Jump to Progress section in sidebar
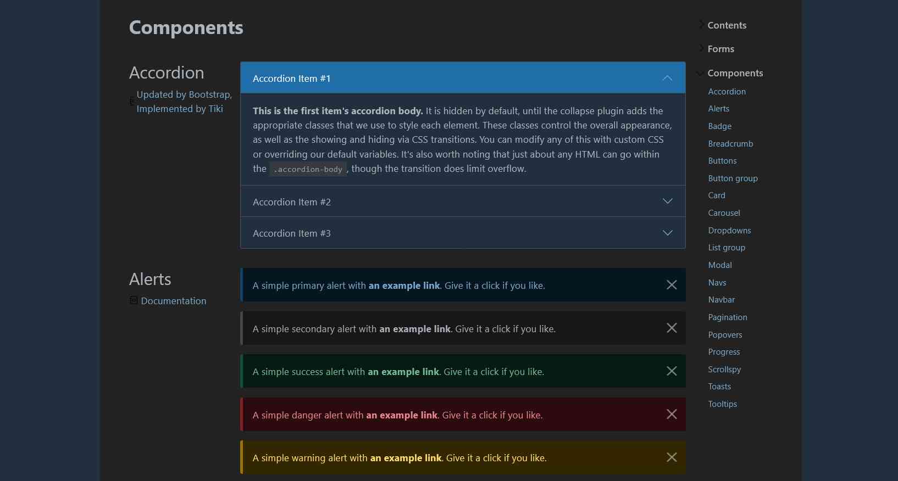 pos(724,352)
